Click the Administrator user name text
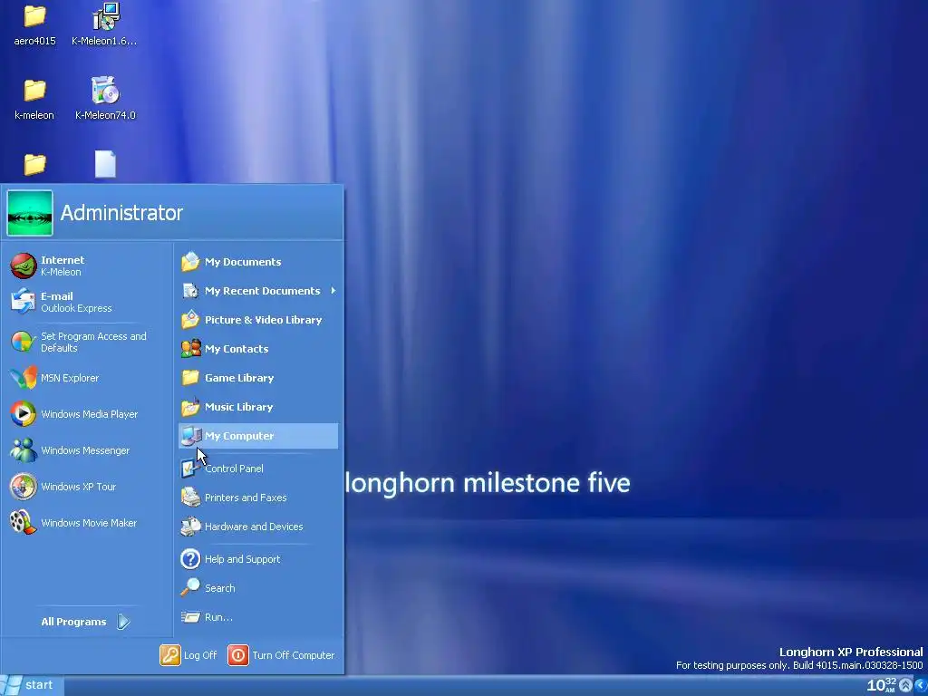Viewport: 928px width, 696px height. [x=121, y=212]
